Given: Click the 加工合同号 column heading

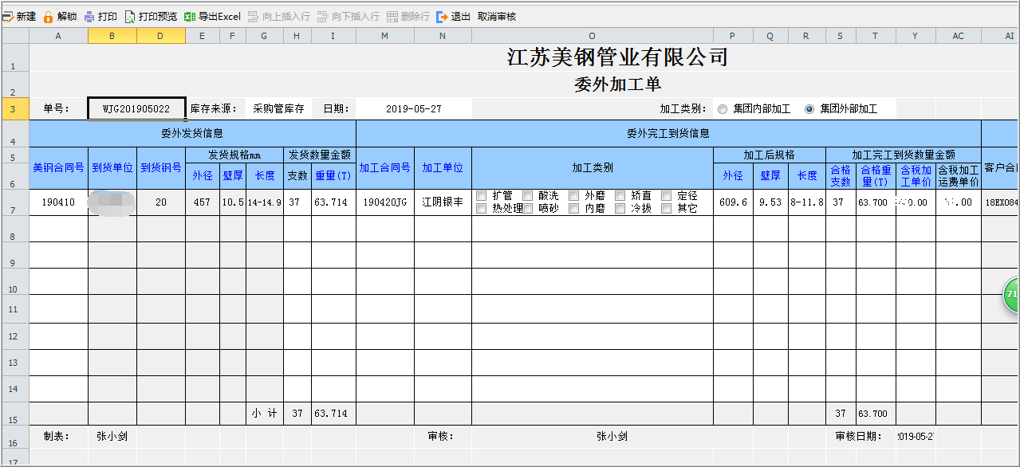Looking at the screenshot, I should point(385,168).
